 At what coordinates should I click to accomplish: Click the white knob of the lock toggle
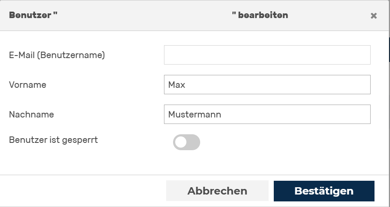click(x=180, y=142)
